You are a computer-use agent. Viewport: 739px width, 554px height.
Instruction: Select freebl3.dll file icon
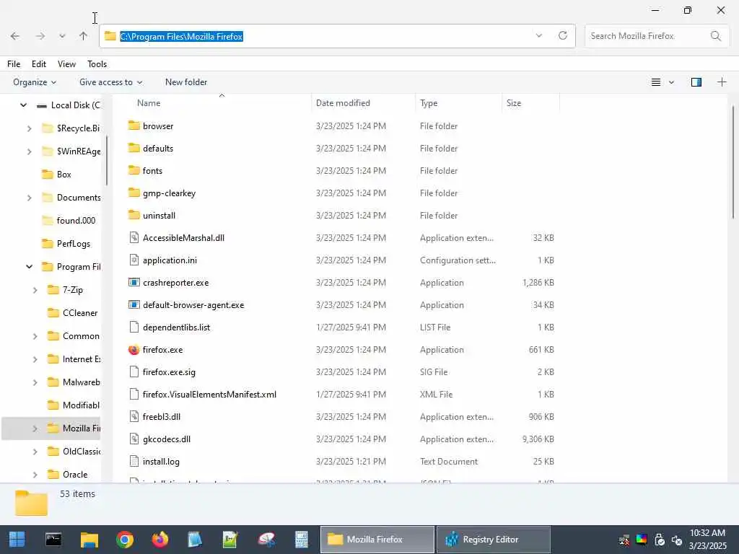coord(134,416)
